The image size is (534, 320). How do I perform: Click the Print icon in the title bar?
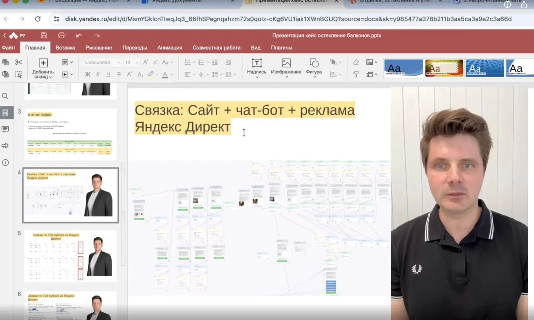[x=62, y=35]
